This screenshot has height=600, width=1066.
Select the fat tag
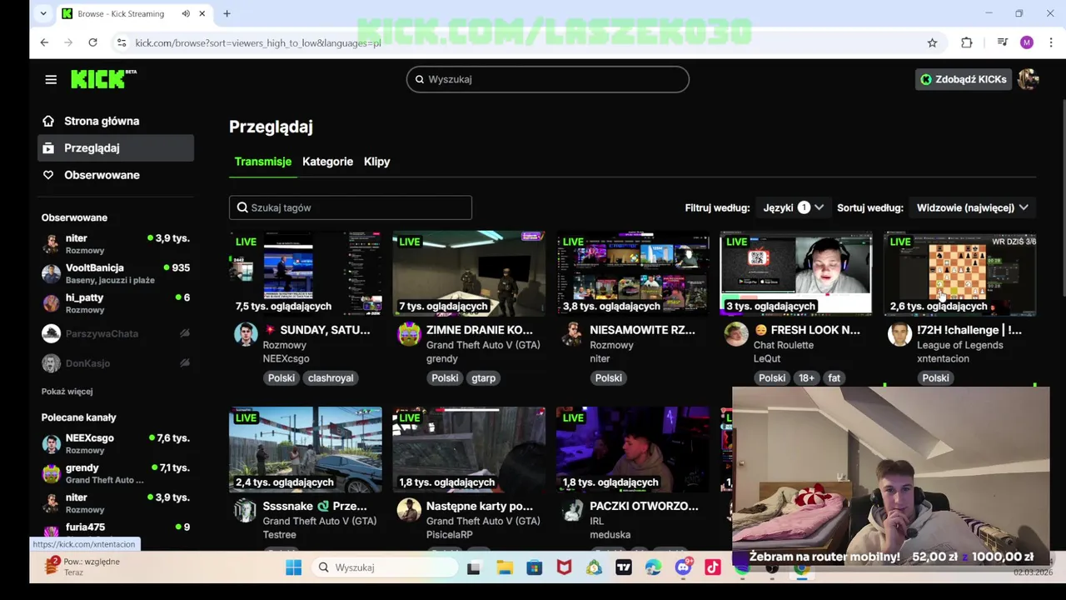pos(834,378)
